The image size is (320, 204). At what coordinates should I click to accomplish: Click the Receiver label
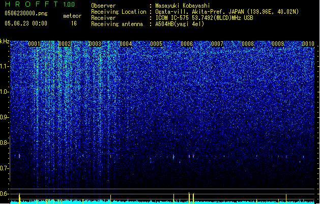(x=103, y=18)
